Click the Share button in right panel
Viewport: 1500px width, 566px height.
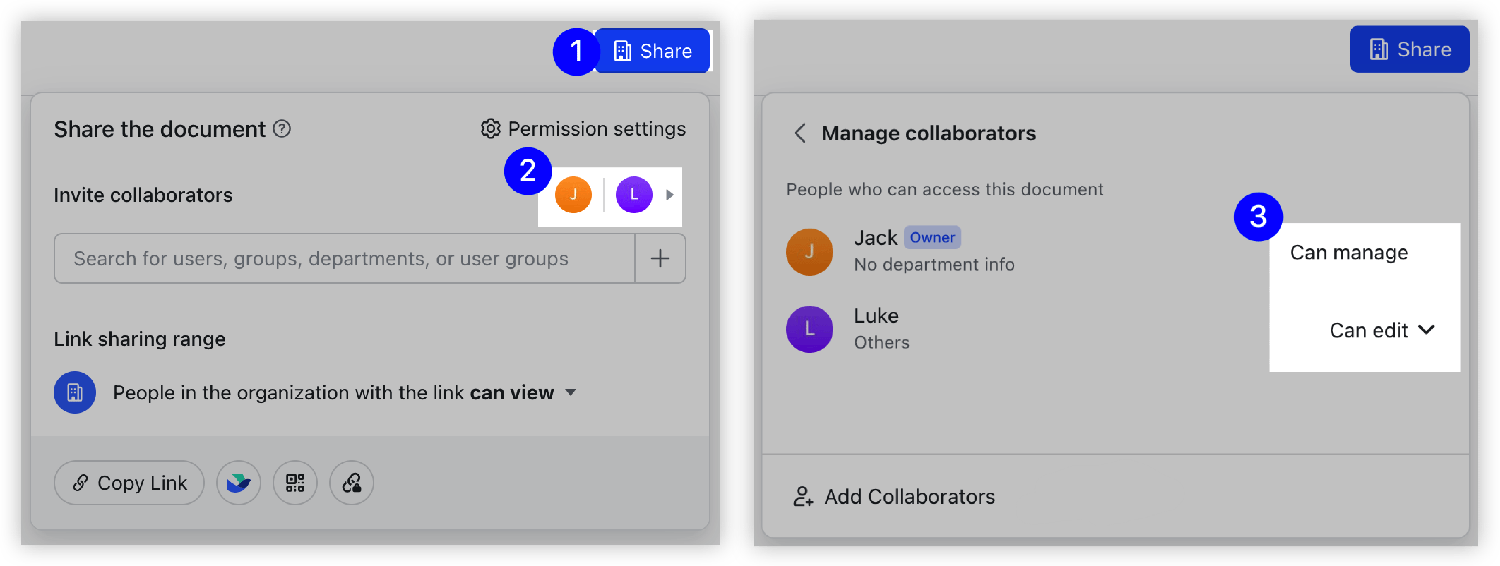click(1409, 49)
